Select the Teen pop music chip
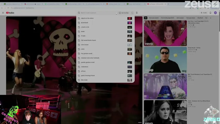 tap(191, 18)
